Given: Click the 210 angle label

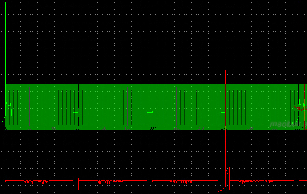Looking at the screenshot, I should pos(176,128).
